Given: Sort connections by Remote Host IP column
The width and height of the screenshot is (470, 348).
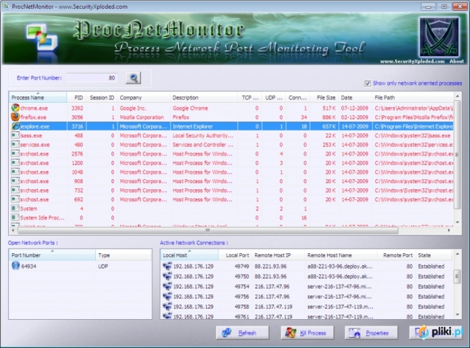Looking at the screenshot, I should [x=278, y=255].
